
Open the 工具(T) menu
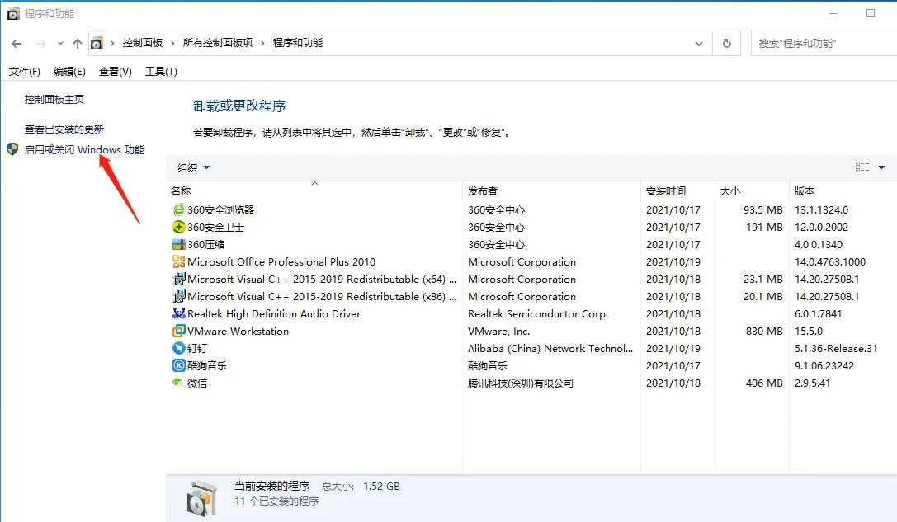161,71
